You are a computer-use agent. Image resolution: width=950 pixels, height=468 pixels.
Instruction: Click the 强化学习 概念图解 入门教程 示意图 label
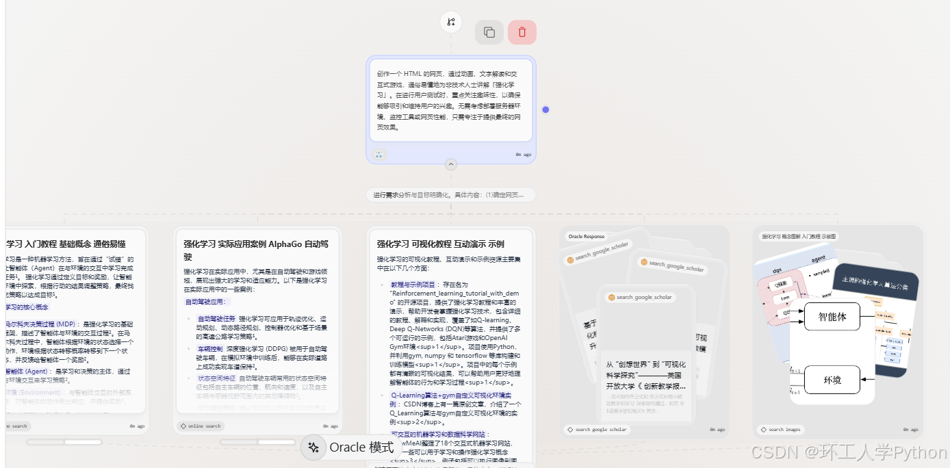(x=799, y=237)
